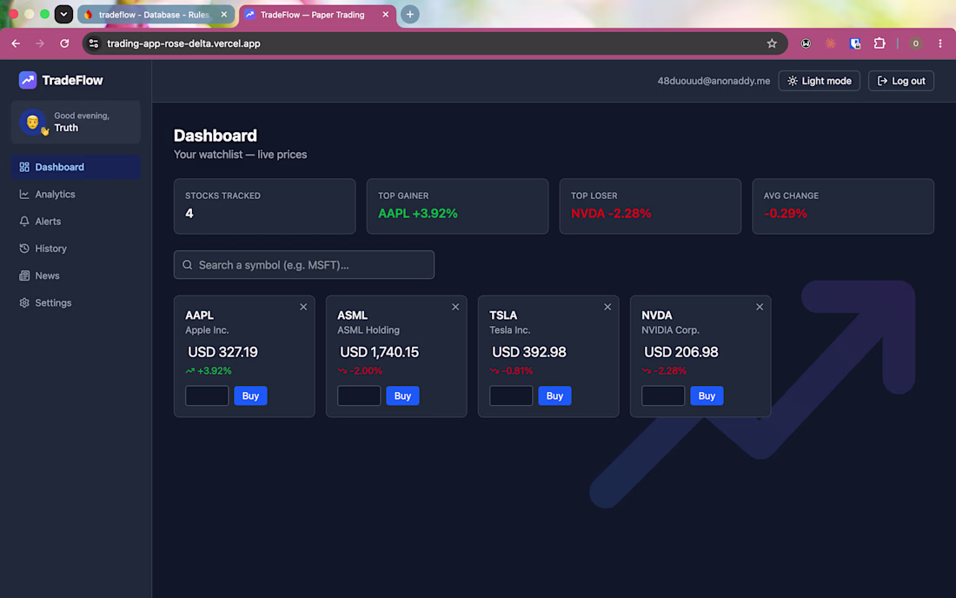Remove TSLA card from watchlist
Viewport: 956px width, 598px height.
click(x=607, y=307)
